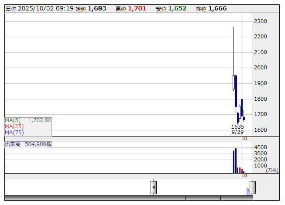285x205 pixels.
Task: Click the 4000 volume axis label
Action: (x=261, y=147)
